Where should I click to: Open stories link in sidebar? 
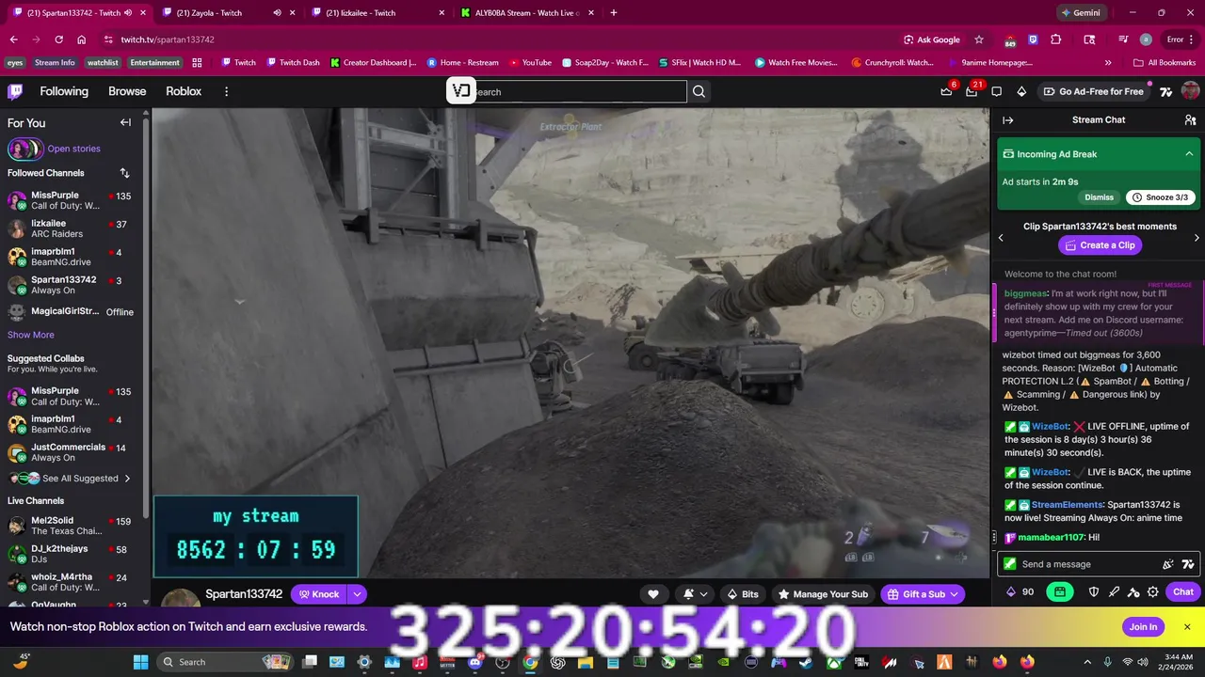click(x=73, y=149)
